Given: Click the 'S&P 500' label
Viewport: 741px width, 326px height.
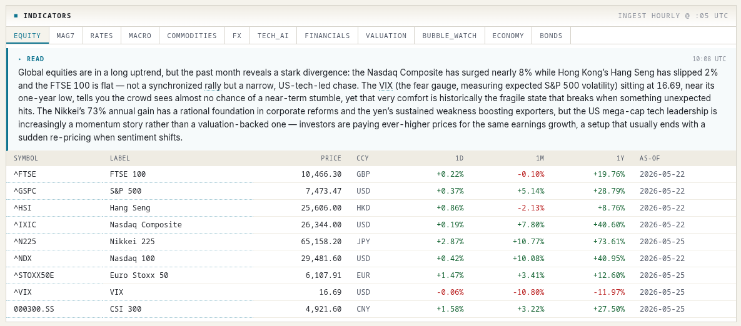Looking at the screenshot, I should click(125, 191).
